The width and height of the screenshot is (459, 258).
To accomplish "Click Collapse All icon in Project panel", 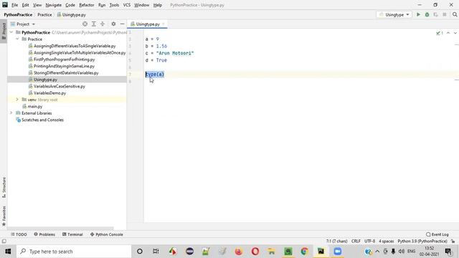I will click(x=103, y=24).
